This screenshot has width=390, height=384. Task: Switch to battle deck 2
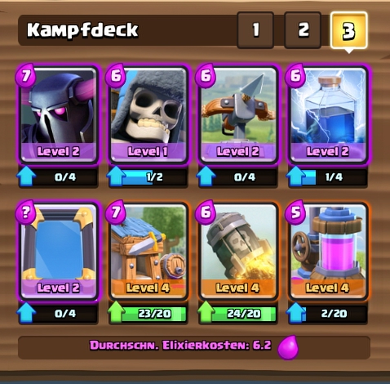[x=303, y=30]
